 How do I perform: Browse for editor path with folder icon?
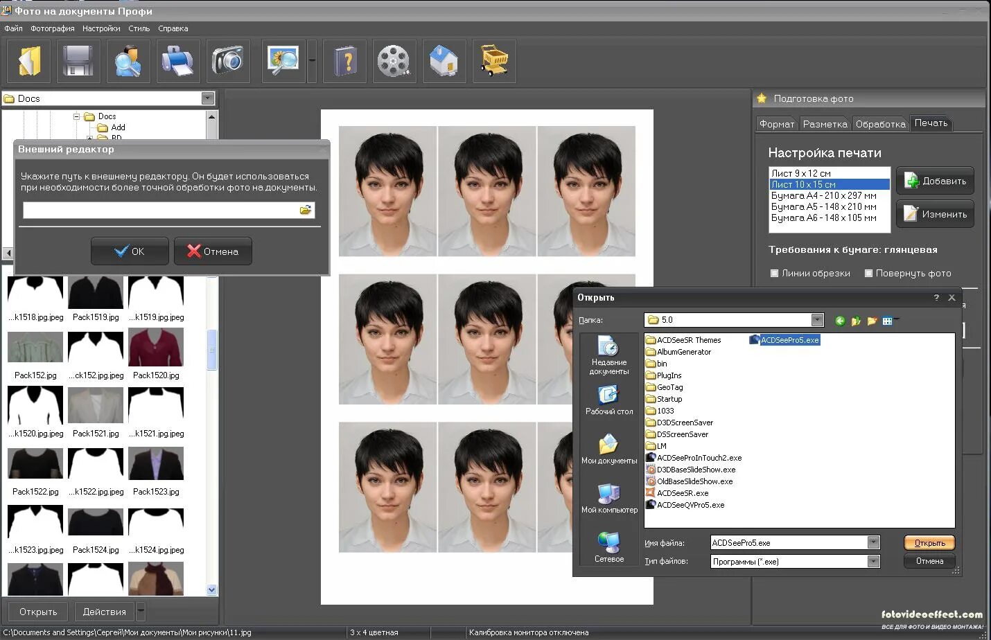pyautogui.click(x=305, y=210)
